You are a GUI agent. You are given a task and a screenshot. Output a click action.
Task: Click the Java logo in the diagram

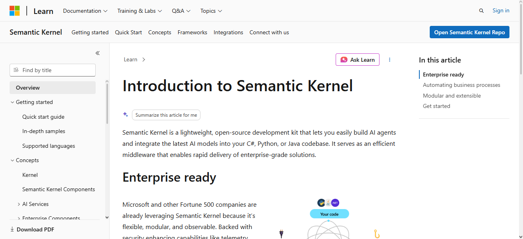328,203
